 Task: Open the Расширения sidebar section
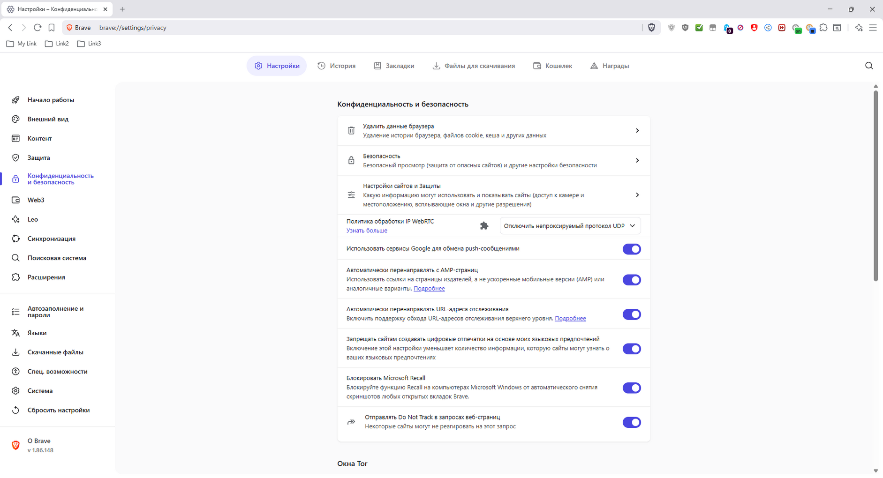pyautogui.click(x=45, y=277)
